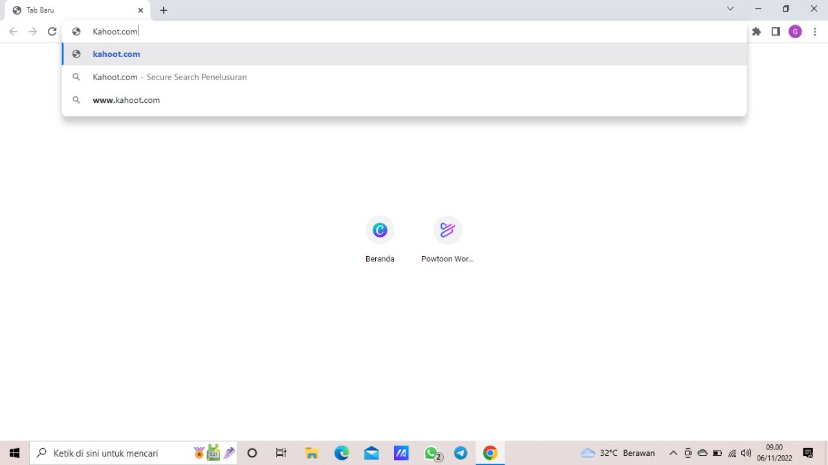Viewport: 828px width, 465px height.
Task: Open Cortana circle icon on taskbar
Action: pos(252,453)
